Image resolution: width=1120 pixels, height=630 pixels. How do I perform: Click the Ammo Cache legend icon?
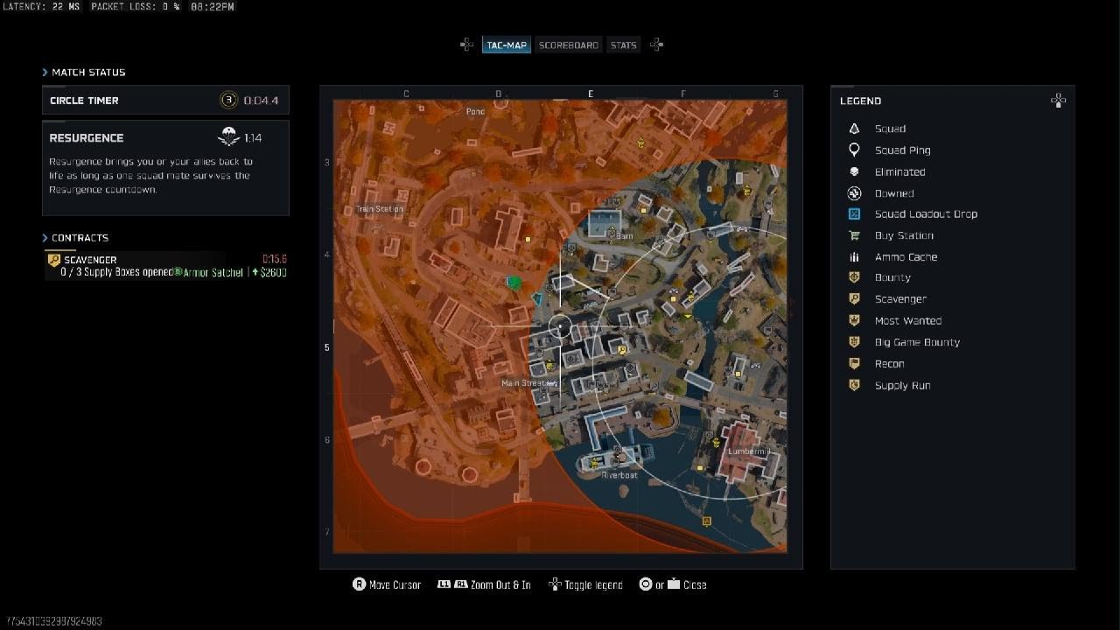(854, 257)
